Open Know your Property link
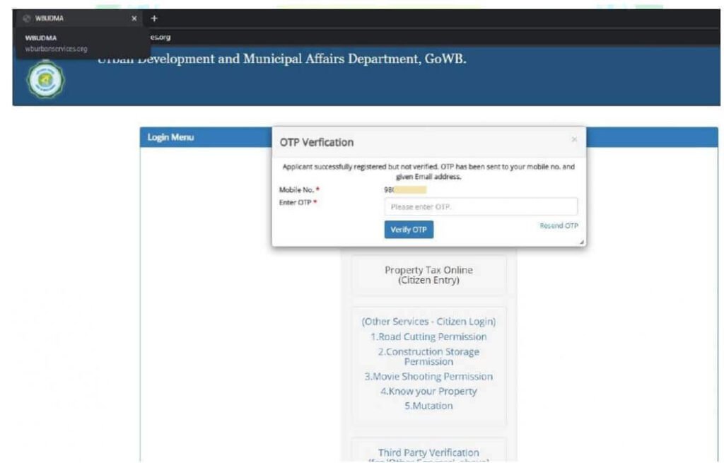This screenshot has height=463, width=724. 428,392
